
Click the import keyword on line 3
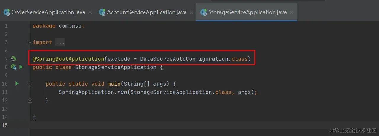click(x=42, y=42)
